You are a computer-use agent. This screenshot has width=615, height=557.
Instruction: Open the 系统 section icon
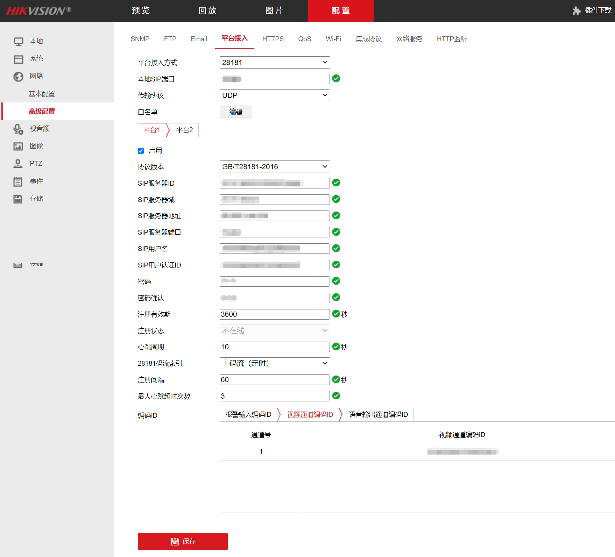click(x=18, y=59)
